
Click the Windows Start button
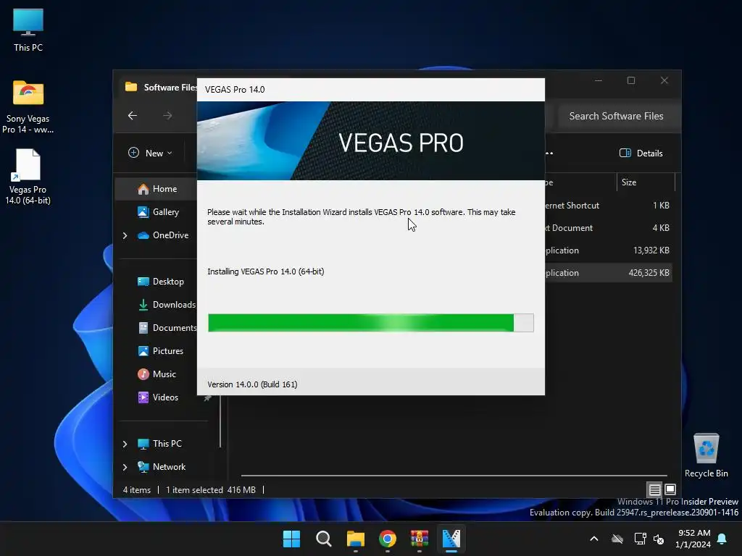[x=291, y=539]
